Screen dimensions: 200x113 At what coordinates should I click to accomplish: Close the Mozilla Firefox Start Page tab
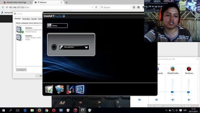point(31,2)
